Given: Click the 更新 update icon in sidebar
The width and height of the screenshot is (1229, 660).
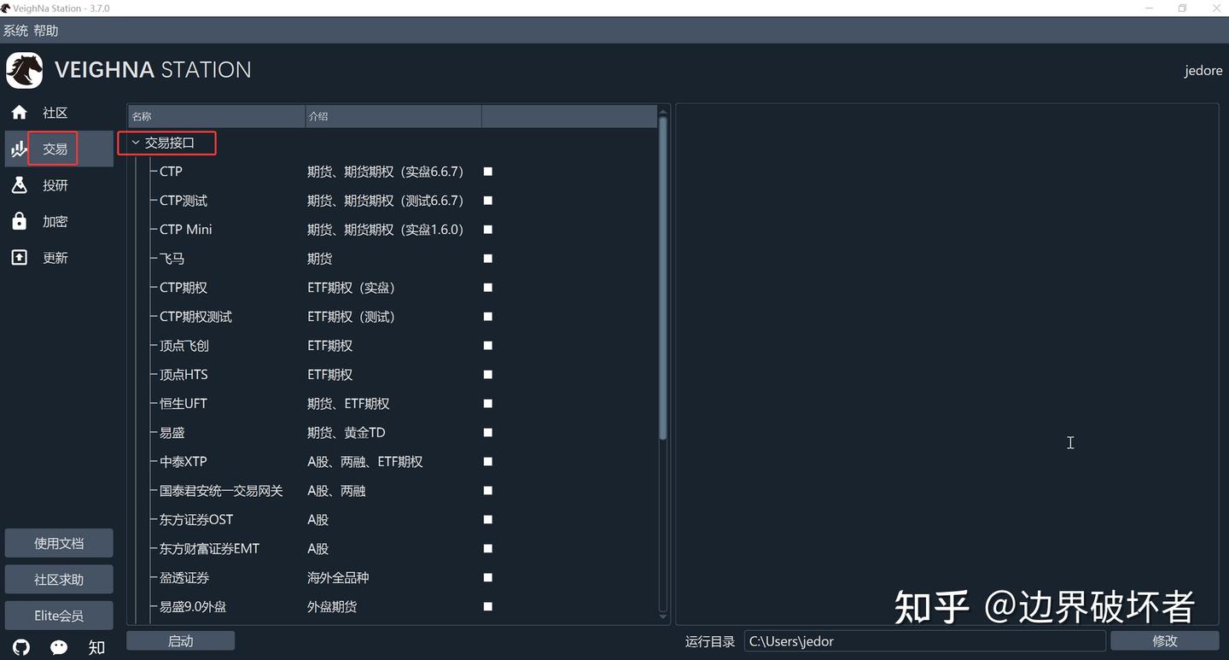Looking at the screenshot, I should click(19, 257).
